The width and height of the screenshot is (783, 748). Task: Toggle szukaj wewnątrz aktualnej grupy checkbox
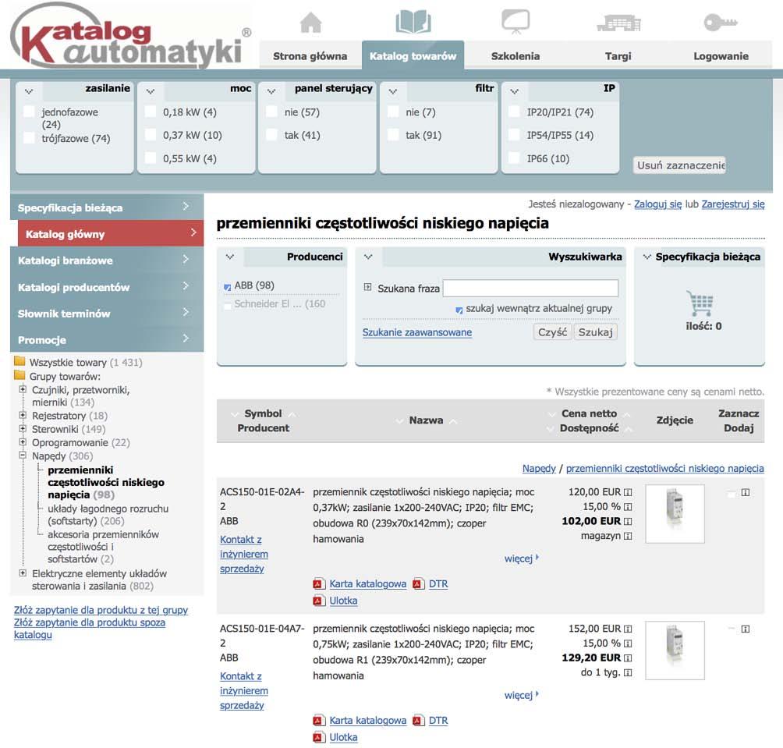point(459,310)
